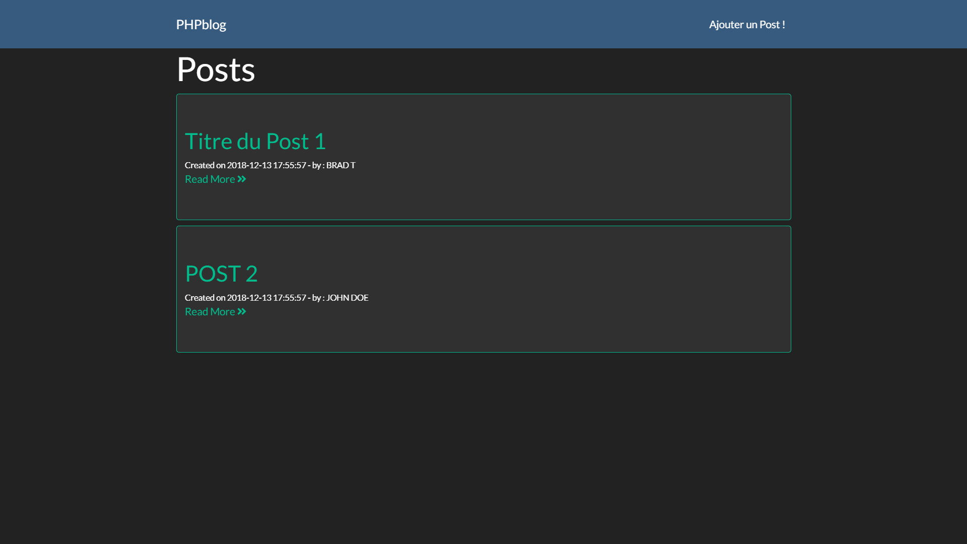
Task: Click Read More under POST 2
Action: tap(210, 312)
